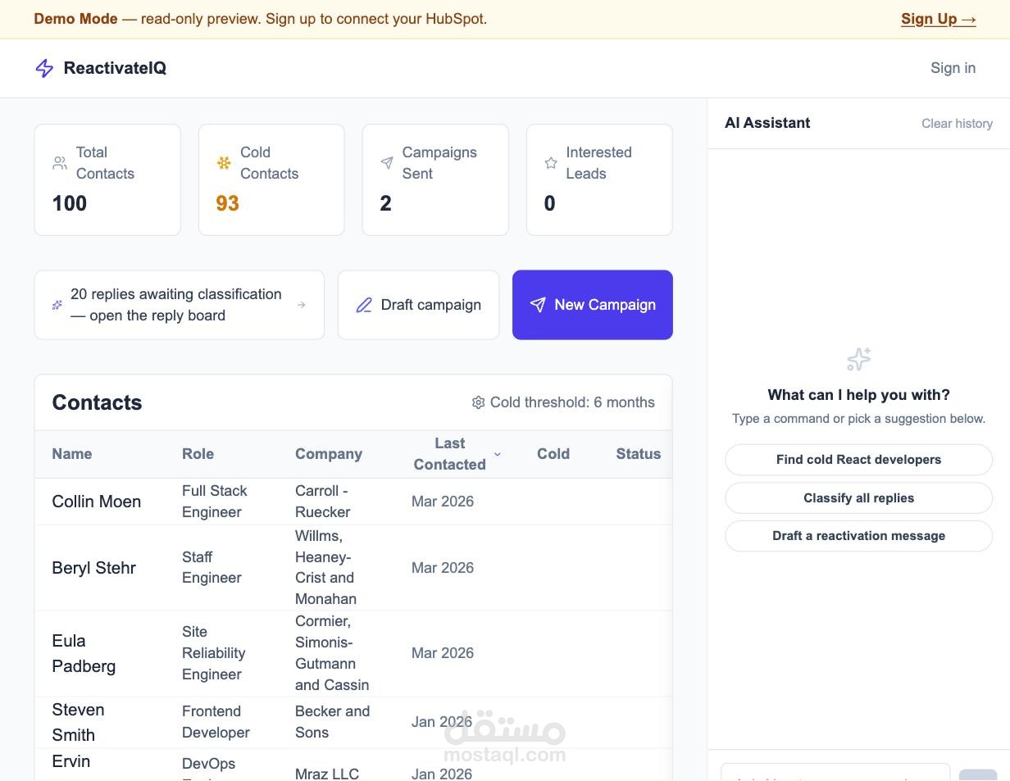This screenshot has height=781, width=1010.
Task: Click the Carroll - Ruecker company cell
Action: (323, 502)
